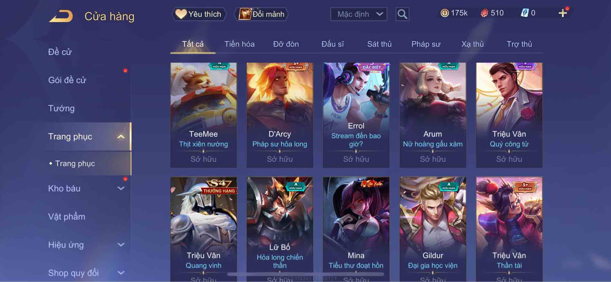Open the Mặc định sort dropdown
Screen dimensions: 611x282
358,14
